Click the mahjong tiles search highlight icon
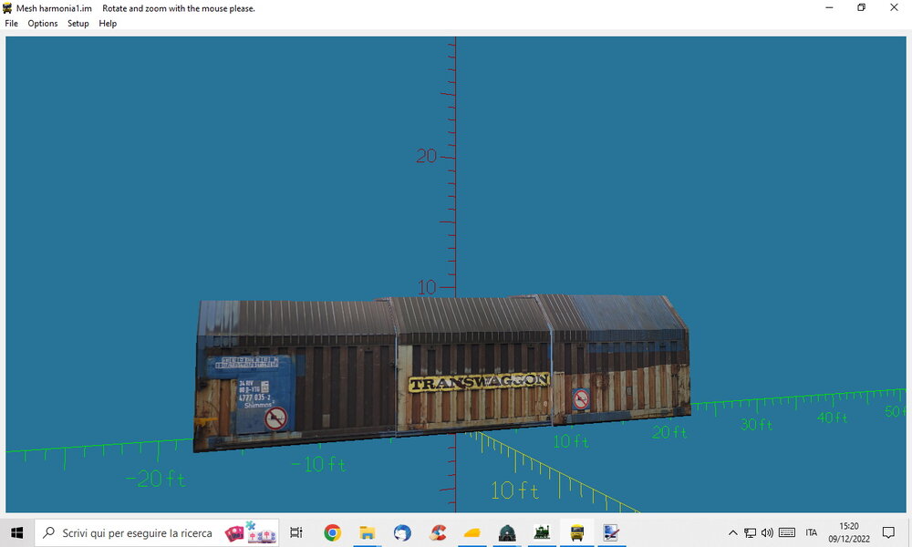Viewport: 912px width, 547px height. (252, 532)
